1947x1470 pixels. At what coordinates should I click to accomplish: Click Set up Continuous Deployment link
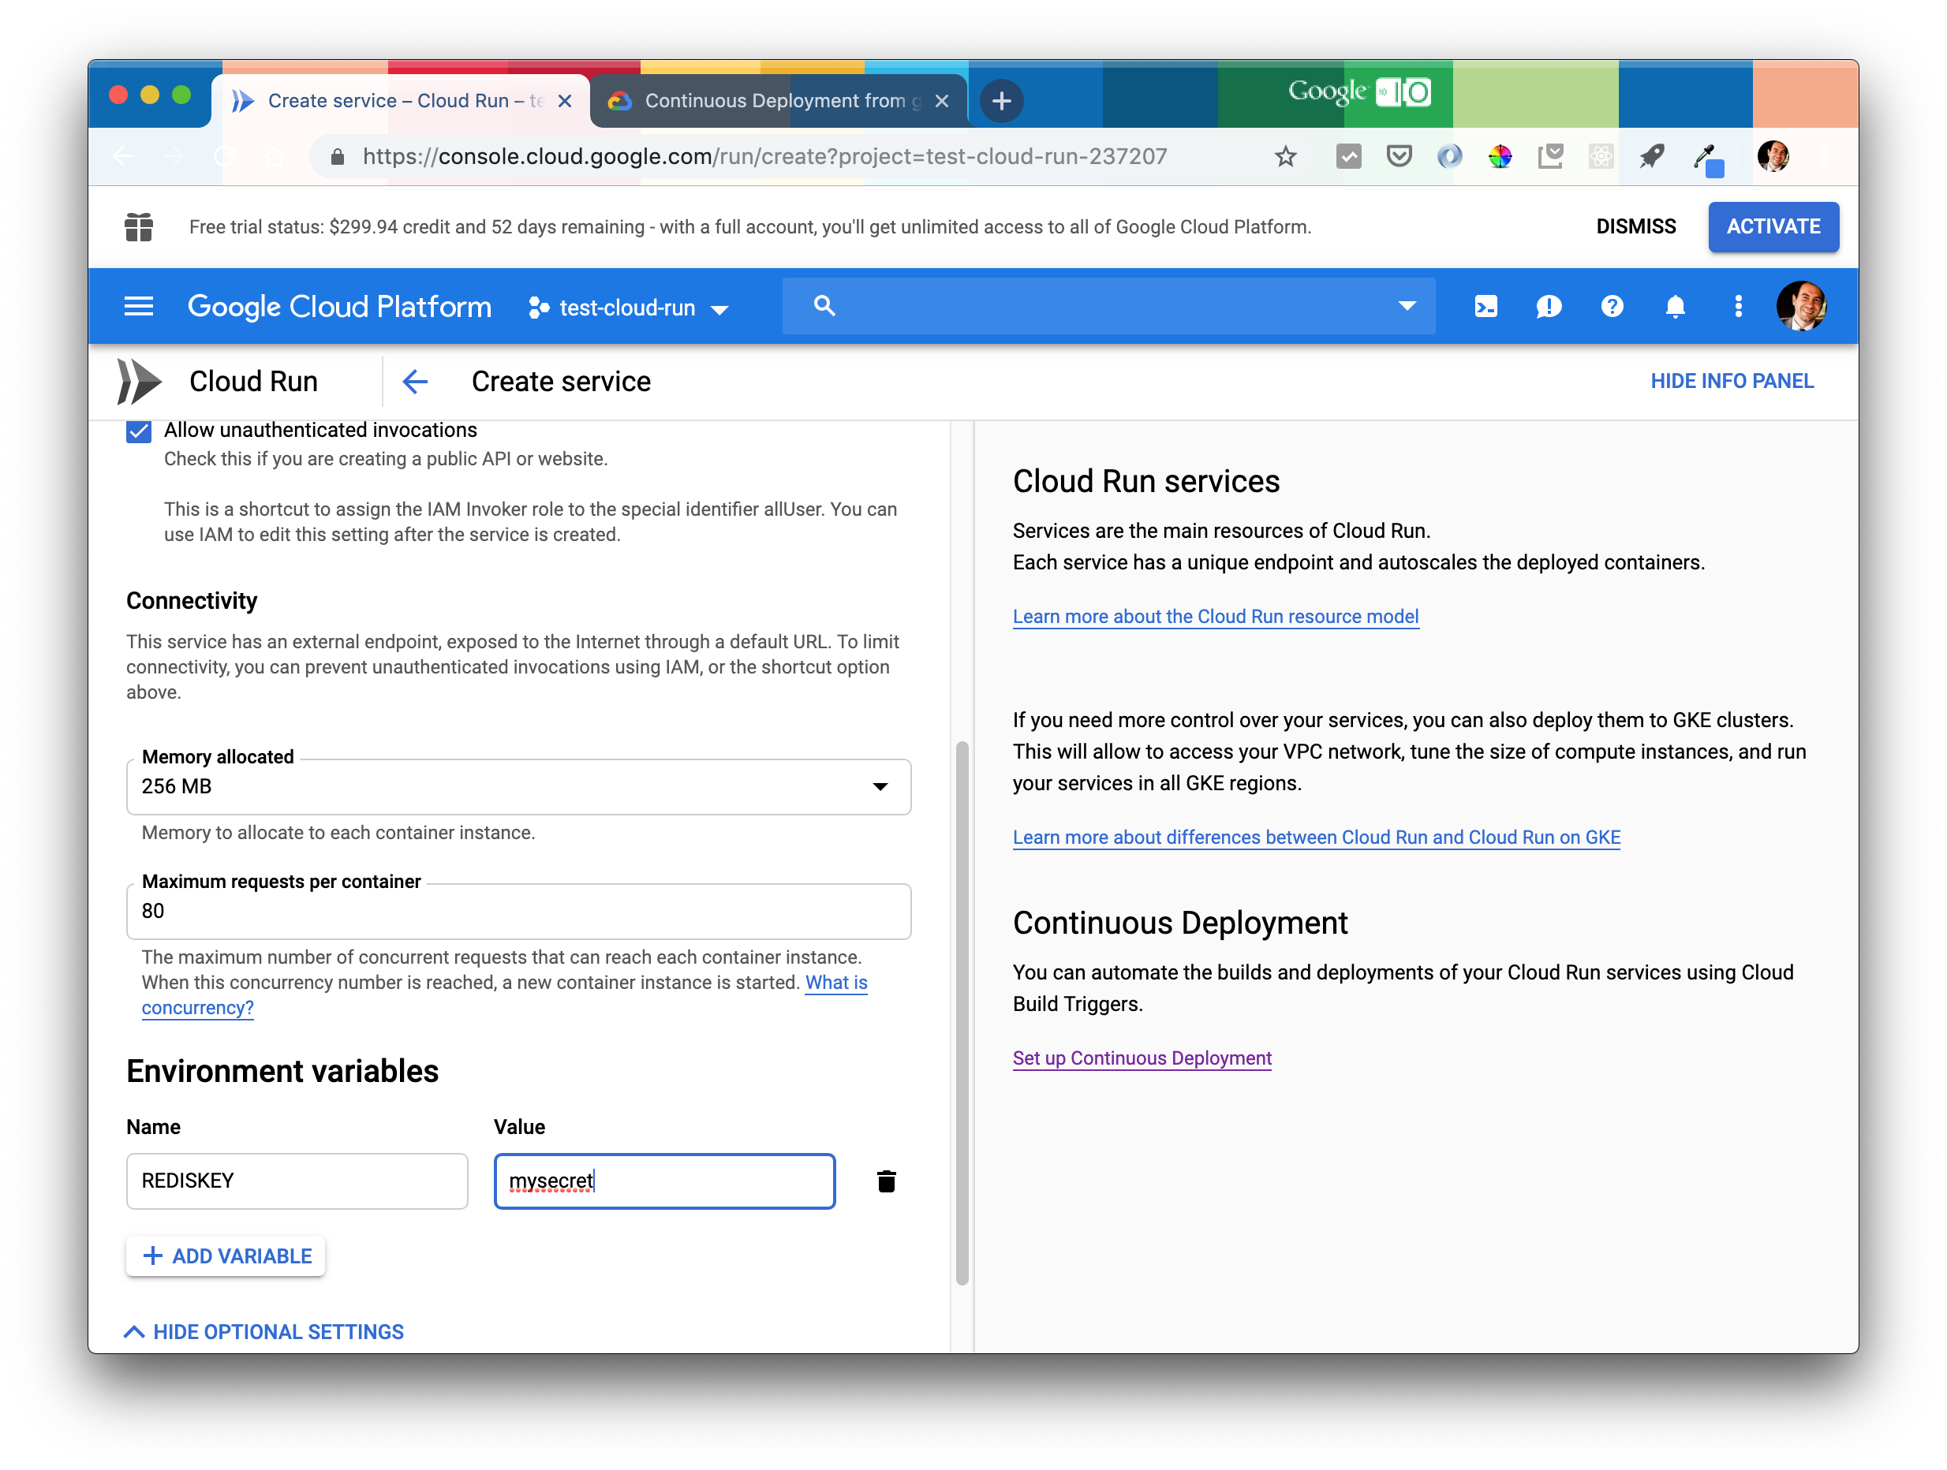pos(1142,1058)
